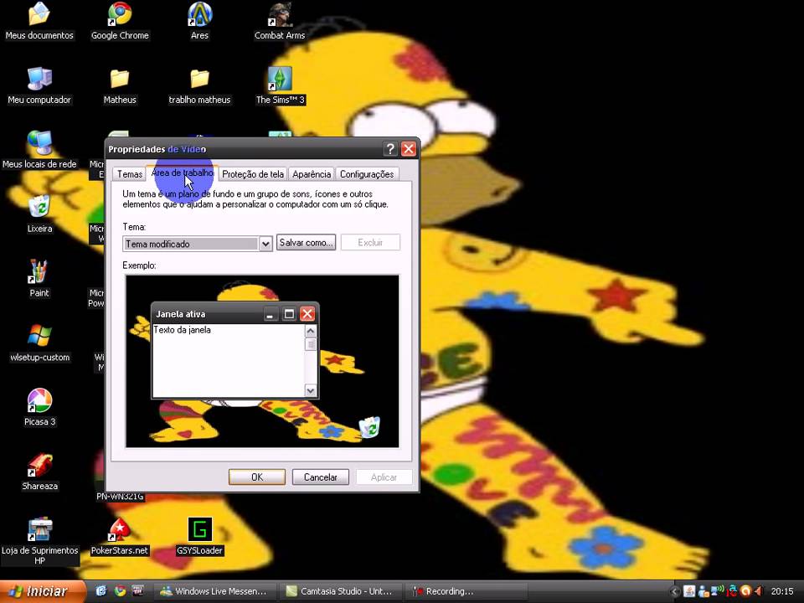
Task: Switch to Área de trabalho tab
Action: coord(182,173)
